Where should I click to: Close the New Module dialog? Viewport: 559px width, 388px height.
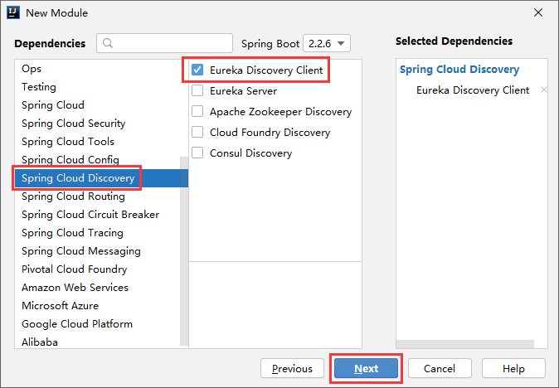[x=537, y=12]
